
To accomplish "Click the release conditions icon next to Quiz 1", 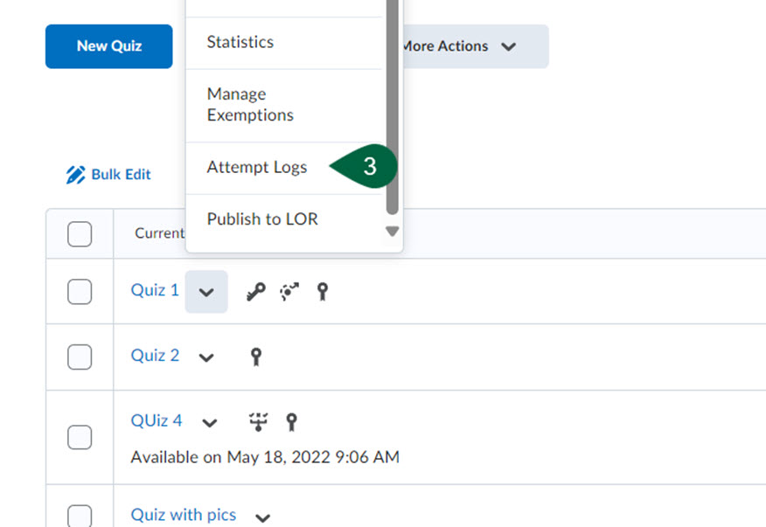I will coord(289,290).
